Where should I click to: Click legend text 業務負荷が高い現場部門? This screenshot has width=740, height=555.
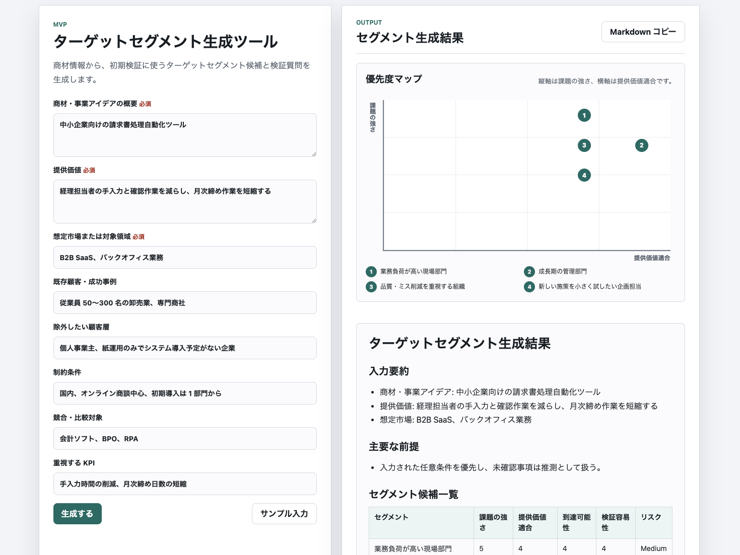click(414, 272)
